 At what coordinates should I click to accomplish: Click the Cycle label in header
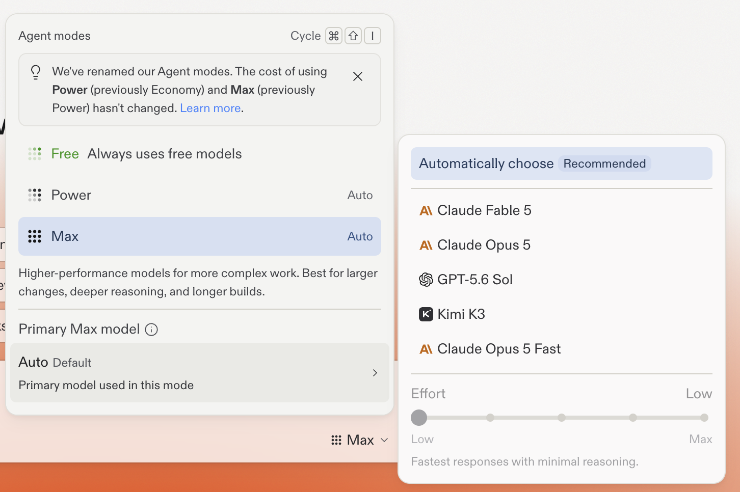pyautogui.click(x=305, y=36)
